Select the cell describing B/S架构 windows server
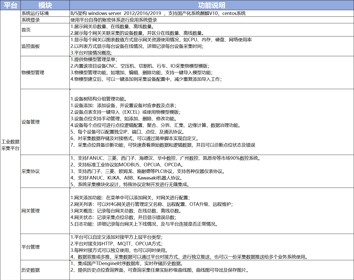Viewport: 354px width, 280px height. tap(211, 13)
